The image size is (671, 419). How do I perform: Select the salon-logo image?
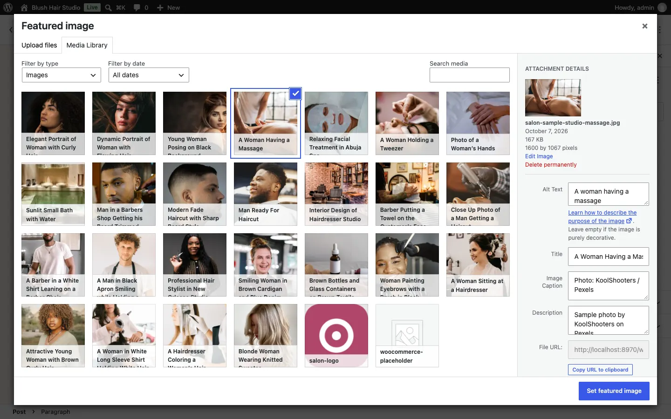336,336
